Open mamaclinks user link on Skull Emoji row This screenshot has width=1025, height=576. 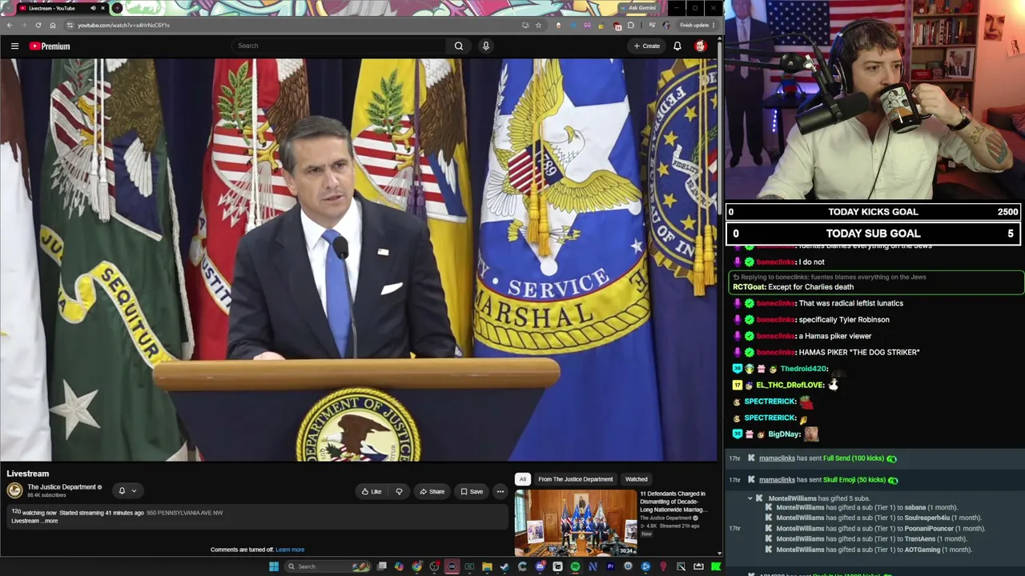coord(777,480)
